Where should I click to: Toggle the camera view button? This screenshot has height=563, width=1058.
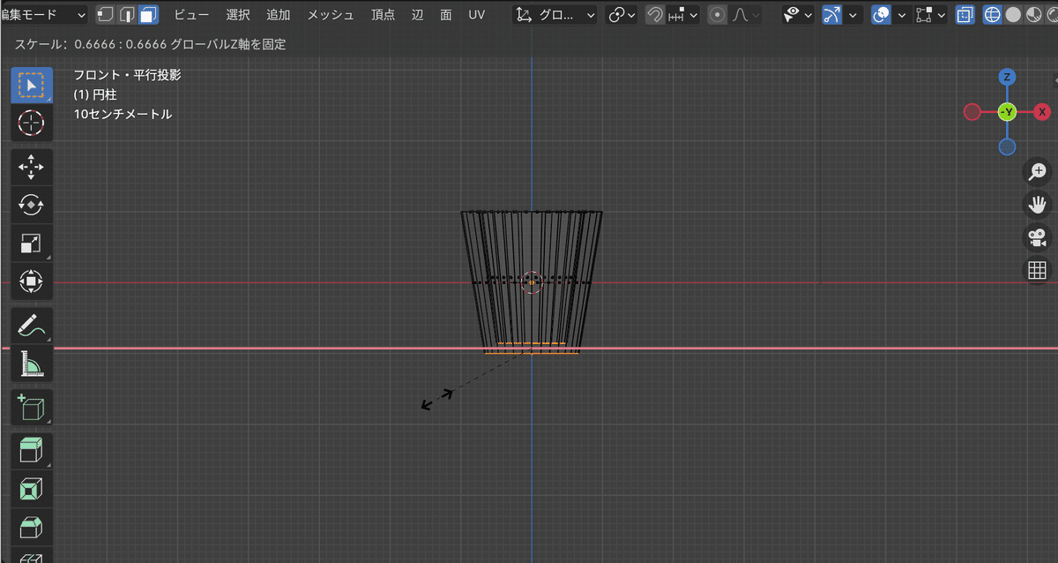[1038, 237]
